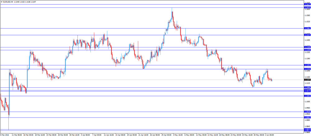The image size is (311, 137).
Task: Click the OHLC values 1.1140 1.1152 1.1136 1.1147
Action: 25,2
